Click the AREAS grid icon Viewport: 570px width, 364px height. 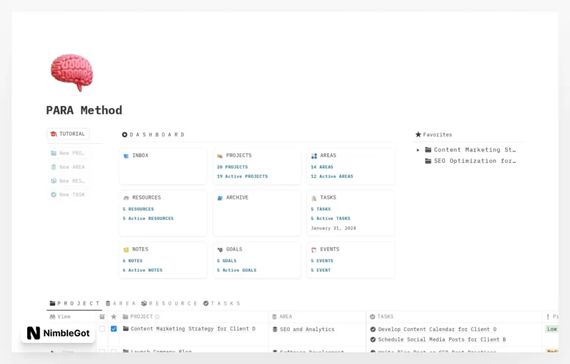(x=314, y=156)
